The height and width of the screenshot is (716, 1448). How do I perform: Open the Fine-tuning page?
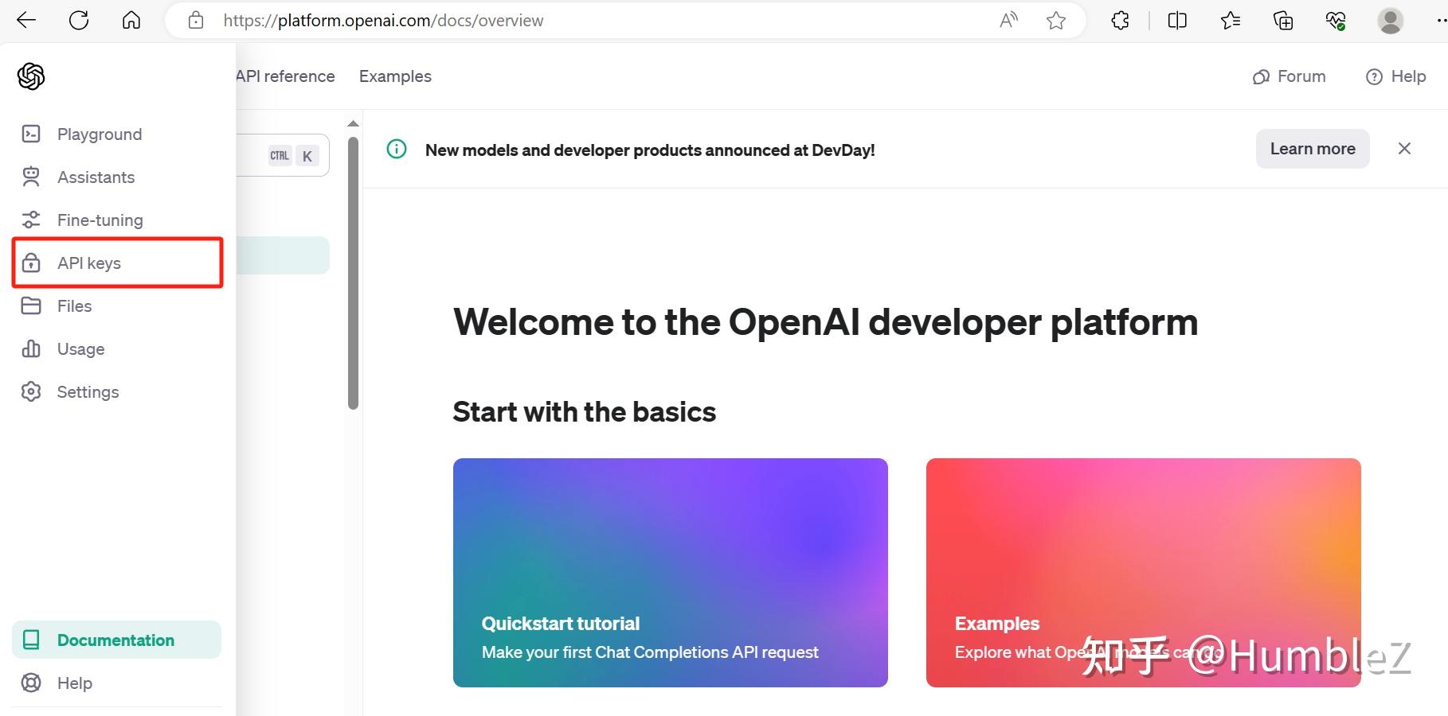coord(100,220)
